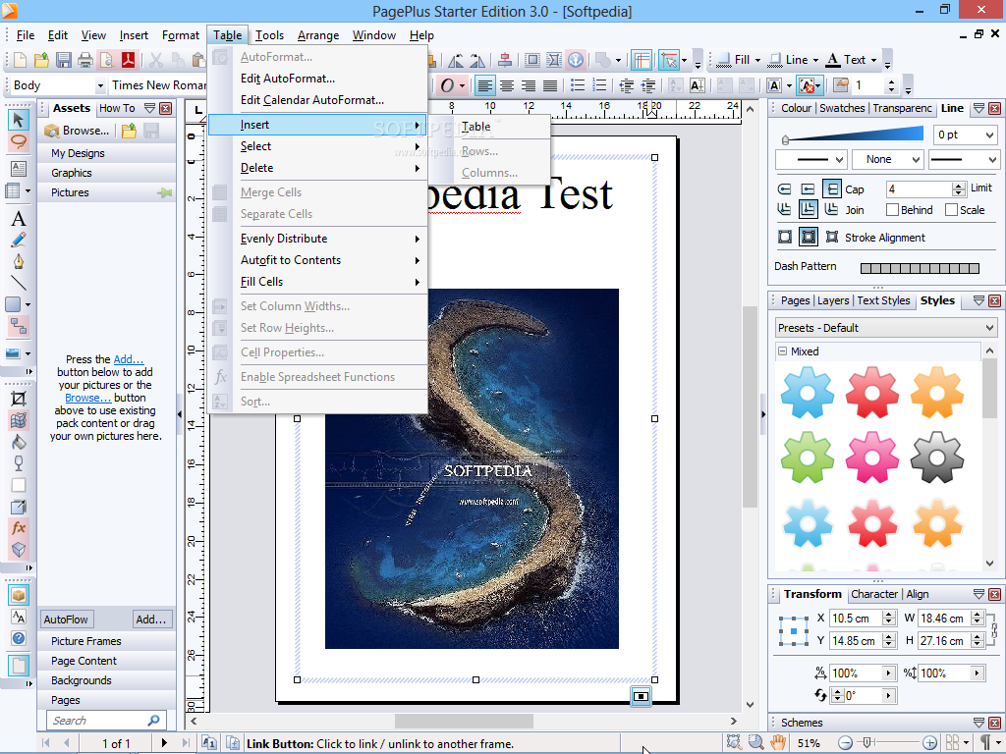Image resolution: width=1006 pixels, height=754 pixels.
Task: Open the Fill Cells submenu
Action: 318,282
